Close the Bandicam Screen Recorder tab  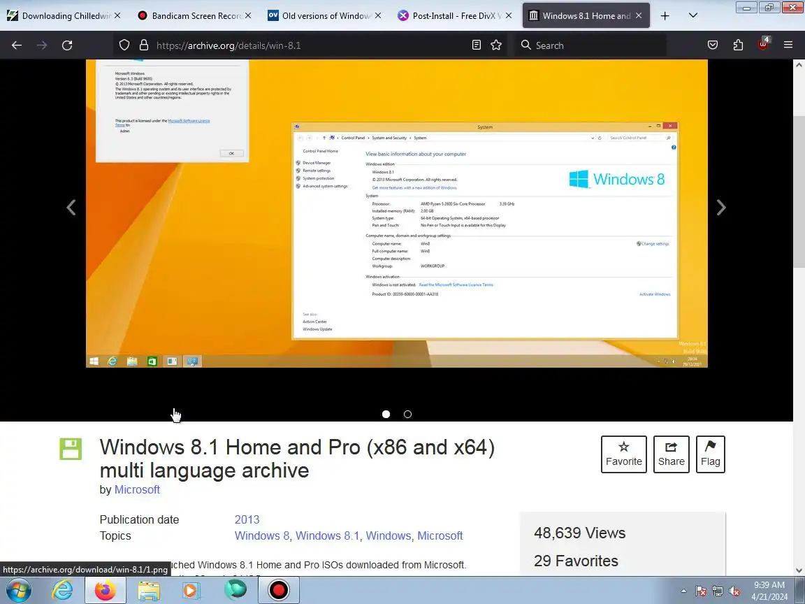point(248,15)
